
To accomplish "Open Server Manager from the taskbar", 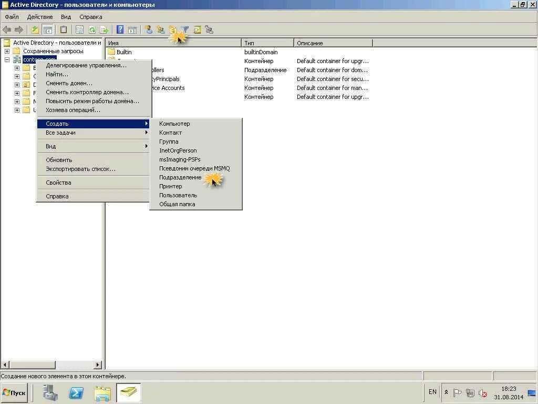I will click(x=50, y=392).
